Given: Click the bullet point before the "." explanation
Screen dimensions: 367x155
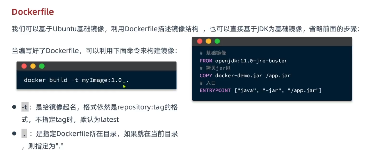Looking at the screenshot, I should click(x=14, y=134).
